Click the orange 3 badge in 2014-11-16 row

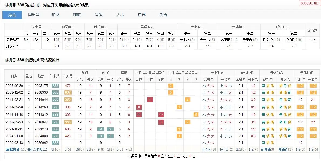pos(196,115)
